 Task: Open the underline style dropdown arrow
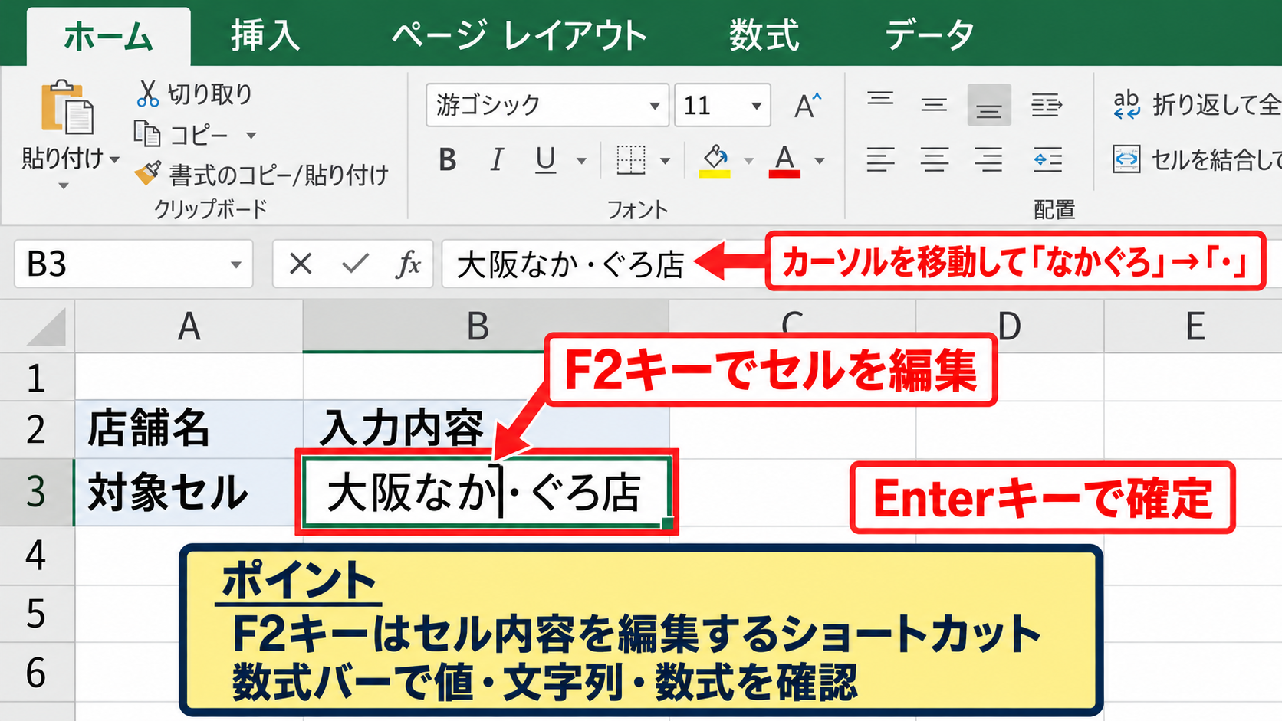coord(581,161)
